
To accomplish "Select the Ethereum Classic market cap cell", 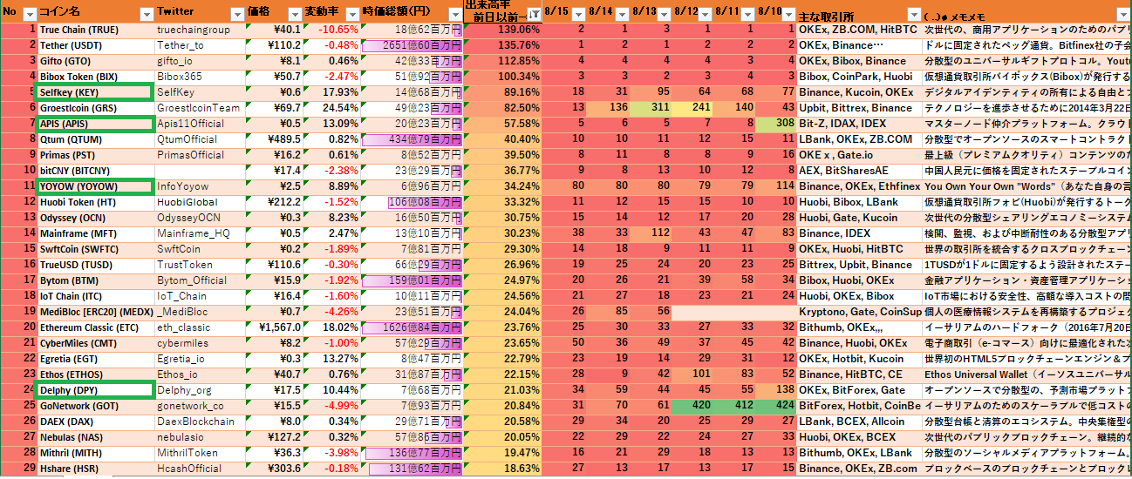I will [x=413, y=327].
